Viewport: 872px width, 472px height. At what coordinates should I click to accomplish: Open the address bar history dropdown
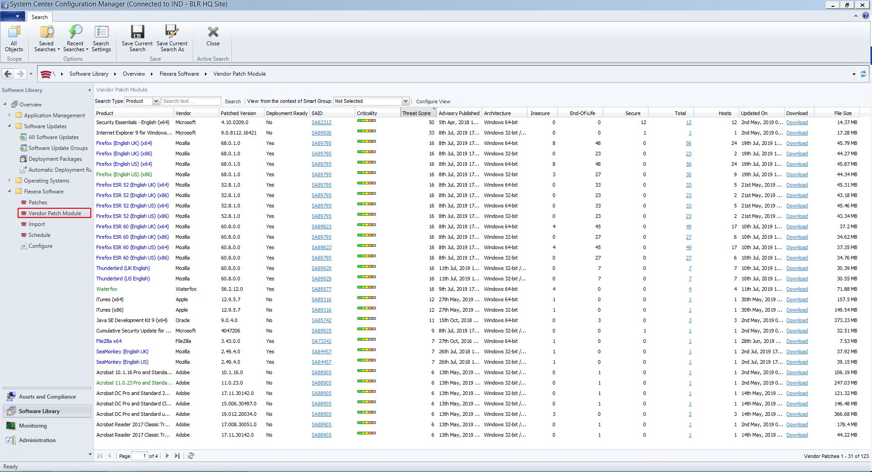pyautogui.click(x=854, y=74)
